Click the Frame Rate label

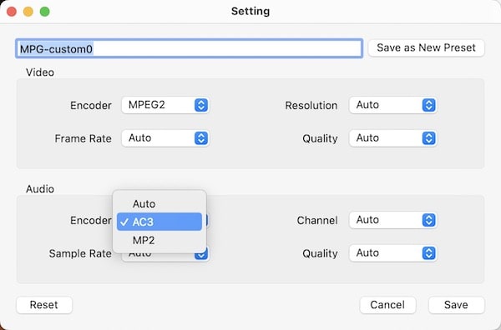pyautogui.click(x=83, y=138)
